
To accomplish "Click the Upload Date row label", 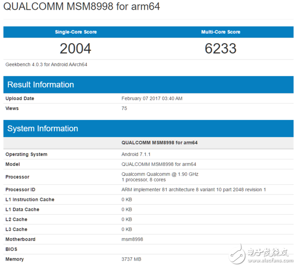I will click(20, 98).
